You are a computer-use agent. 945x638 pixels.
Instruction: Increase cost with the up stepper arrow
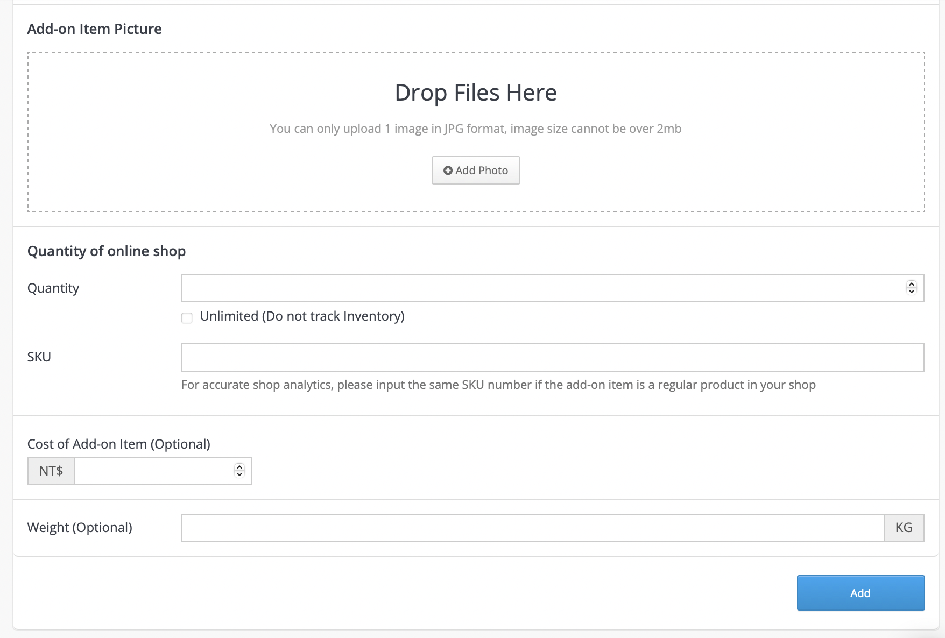[239, 467]
